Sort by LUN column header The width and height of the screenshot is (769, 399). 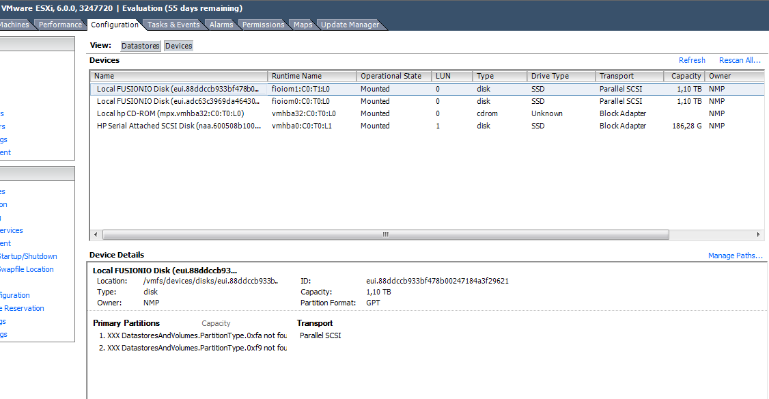(451, 76)
